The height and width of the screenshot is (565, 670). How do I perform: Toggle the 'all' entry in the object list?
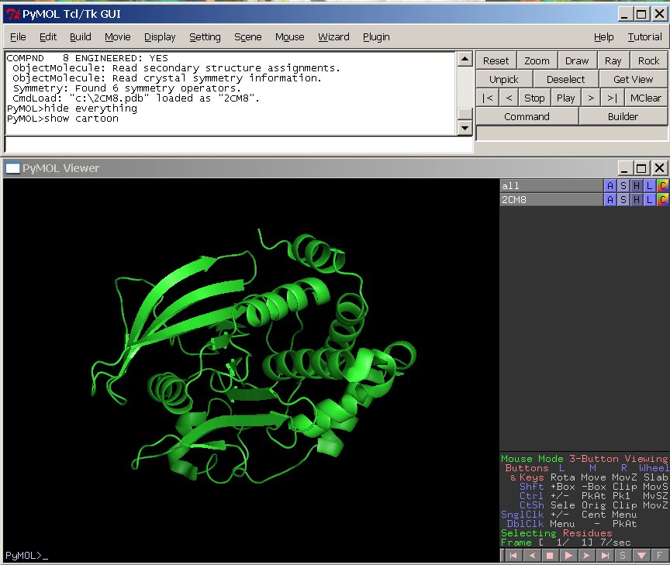point(551,186)
